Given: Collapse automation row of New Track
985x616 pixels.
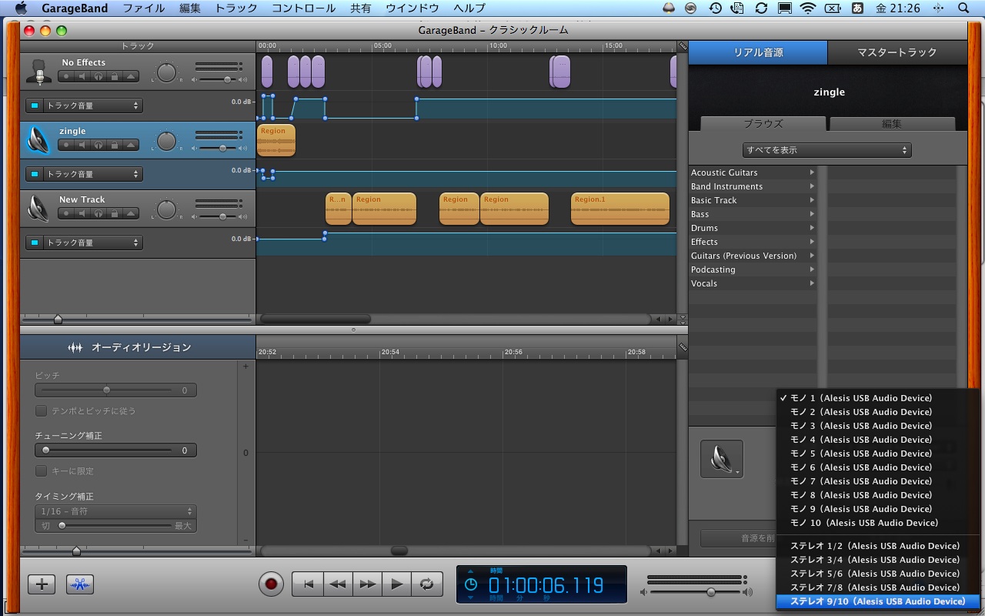Looking at the screenshot, I should click(131, 213).
